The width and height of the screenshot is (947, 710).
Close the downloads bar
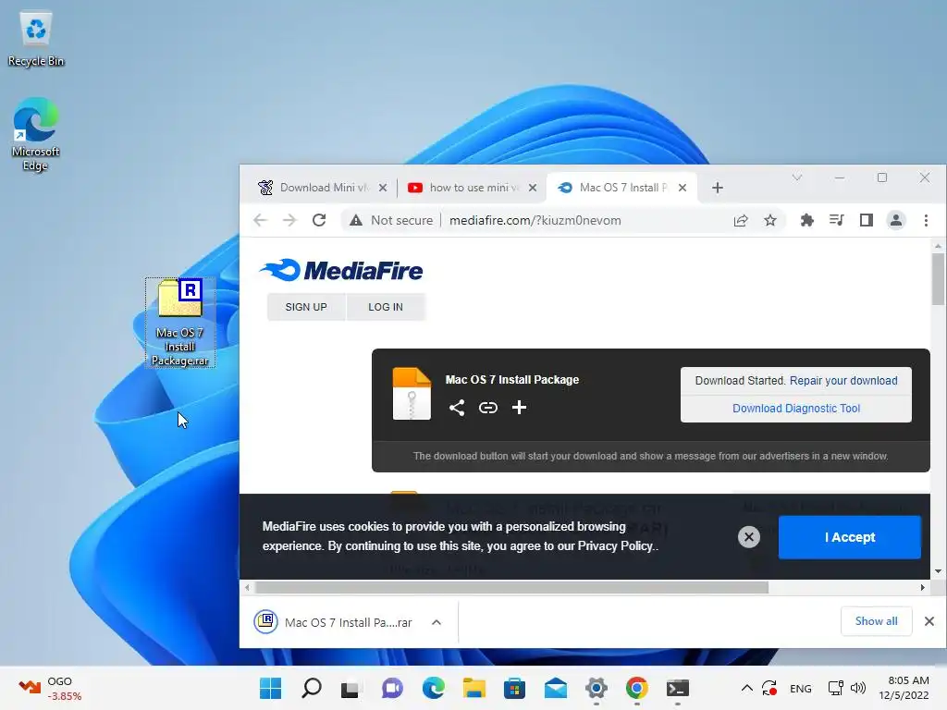pos(929,621)
